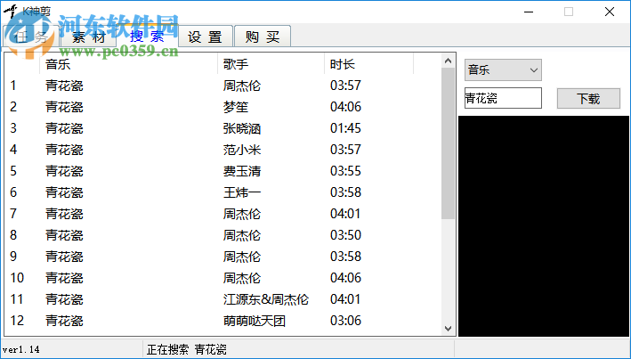
Task: Select the song by 王炜一
Action: click(242, 192)
